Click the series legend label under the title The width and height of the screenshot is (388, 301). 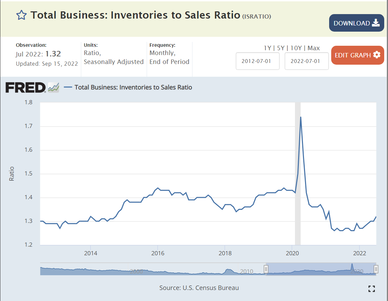[x=133, y=87]
